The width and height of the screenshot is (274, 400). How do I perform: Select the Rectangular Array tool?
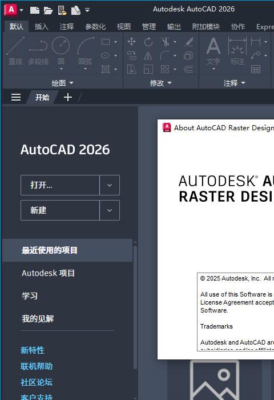165,69
